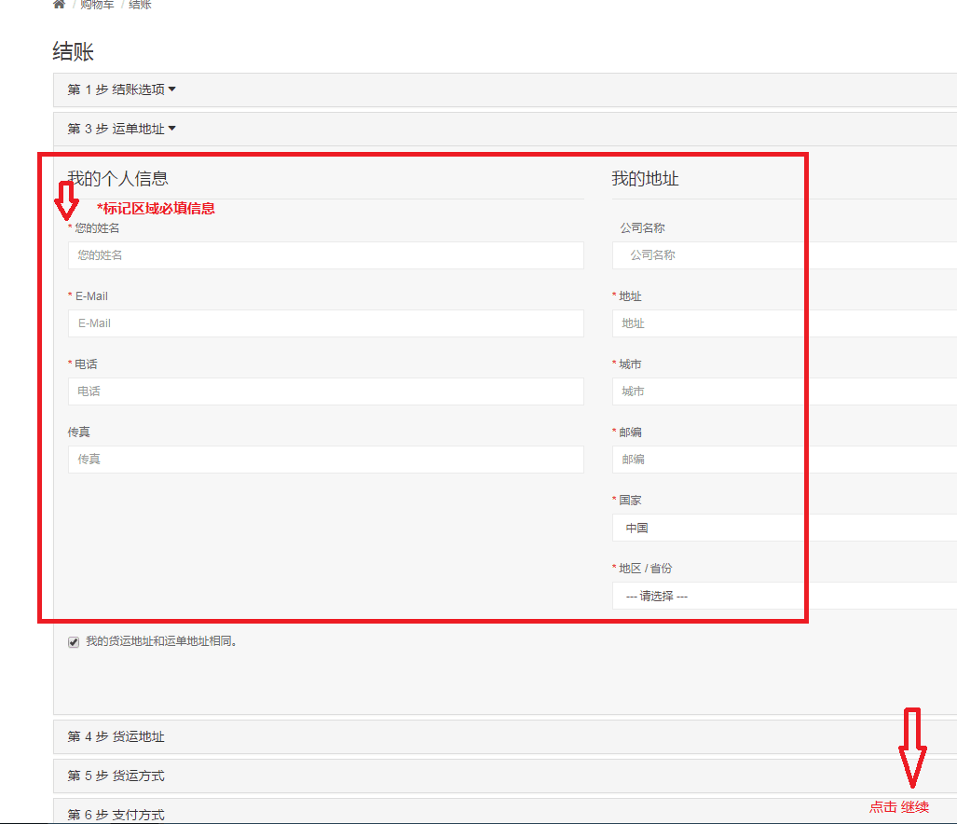Click the 邮编 postal code field
The width and height of the screenshot is (957, 824).
point(783,460)
